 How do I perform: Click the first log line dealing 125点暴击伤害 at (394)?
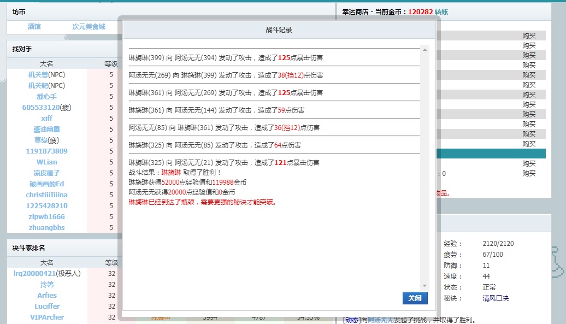click(x=226, y=58)
